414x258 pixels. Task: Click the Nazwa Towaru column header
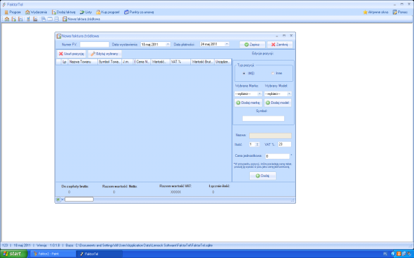click(83, 62)
